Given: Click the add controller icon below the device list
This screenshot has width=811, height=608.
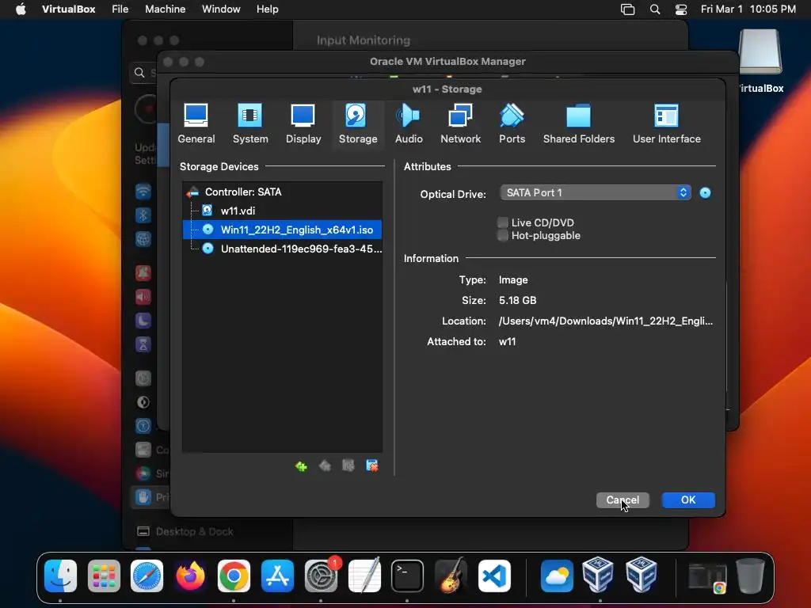Looking at the screenshot, I should pyautogui.click(x=301, y=466).
